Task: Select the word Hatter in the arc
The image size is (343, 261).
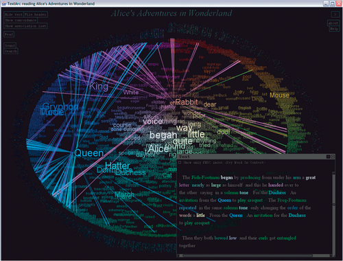Action: pos(117,166)
